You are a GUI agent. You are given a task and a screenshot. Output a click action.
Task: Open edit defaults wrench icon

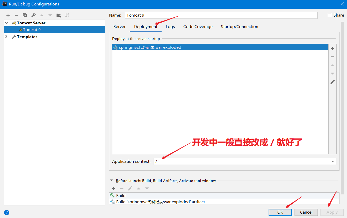pos(33,15)
